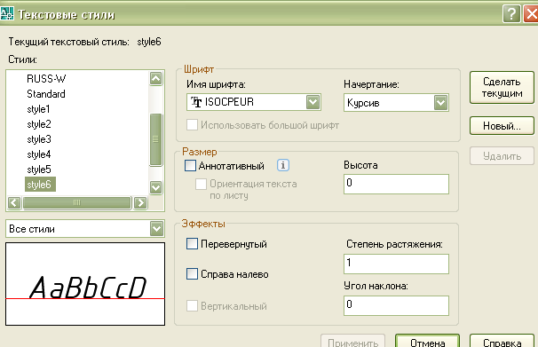
Task: Toggle the Справа налево checkbox
Action: [192, 274]
